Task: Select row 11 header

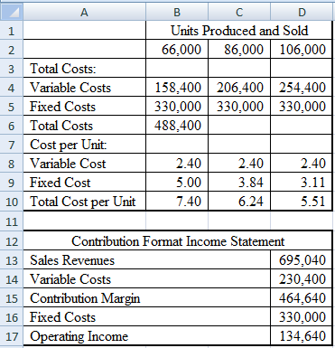Action: (11, 221)
